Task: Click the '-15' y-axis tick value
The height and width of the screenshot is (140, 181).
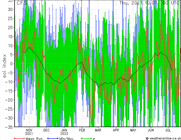Action: [x=9, y=91]
